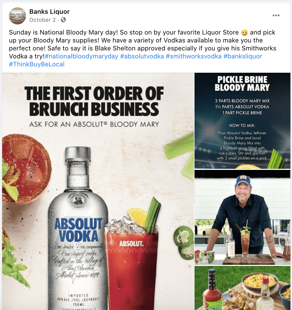Image resolution: width=292 pixels, height=310 pixels.
Task: Open the large Absolut Vodka brunch ad image
Action: pos(98,191)
